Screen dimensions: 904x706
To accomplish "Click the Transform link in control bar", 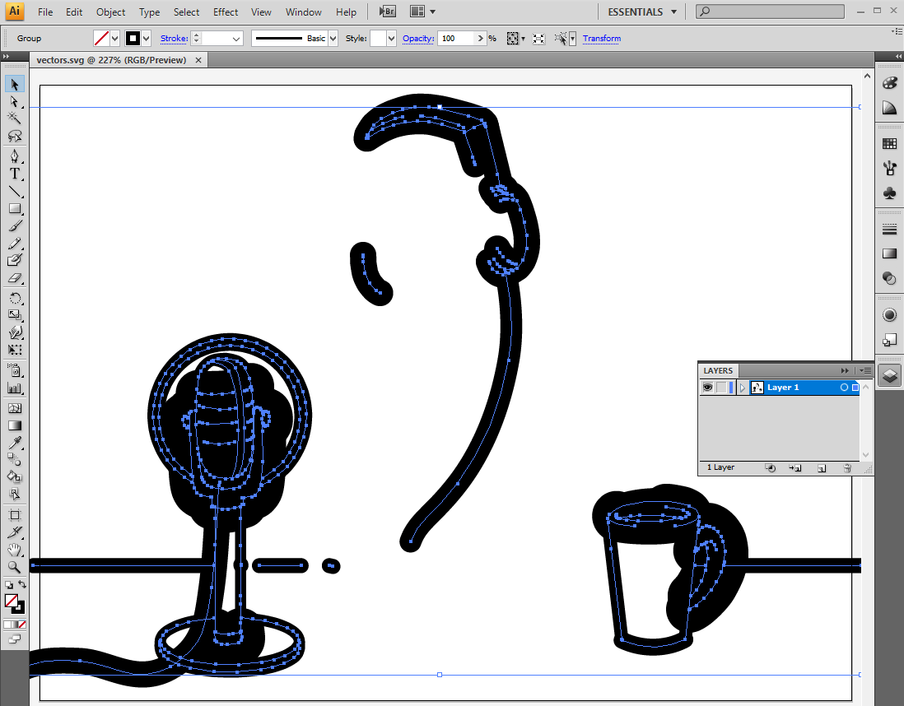I will tap(601, 39).
